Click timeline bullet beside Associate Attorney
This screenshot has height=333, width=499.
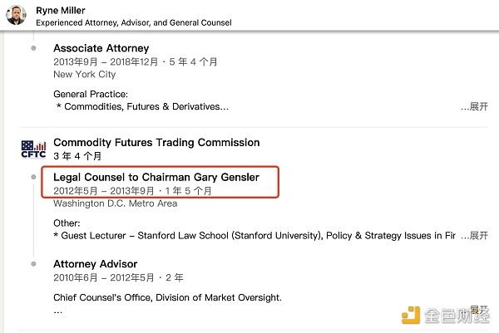33,48
